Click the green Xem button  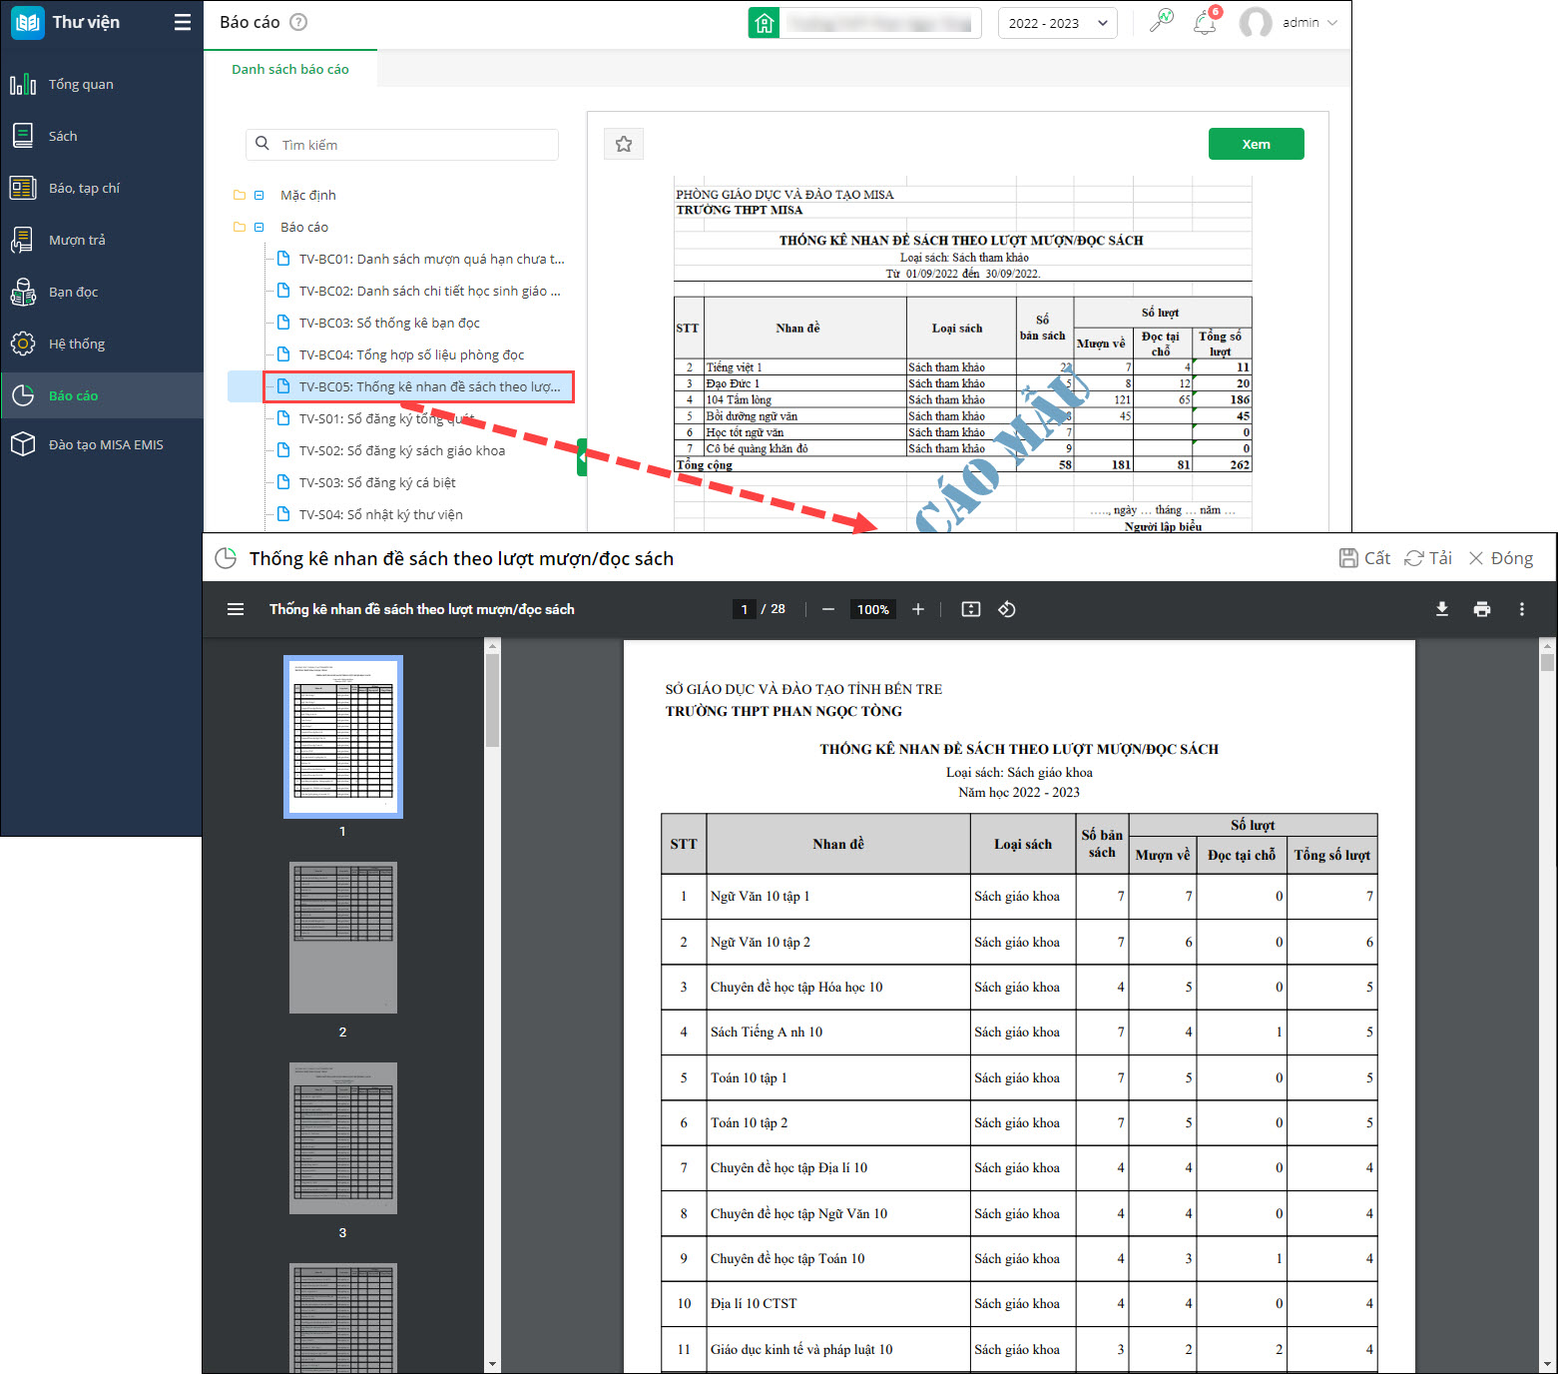click(1256, 144)
